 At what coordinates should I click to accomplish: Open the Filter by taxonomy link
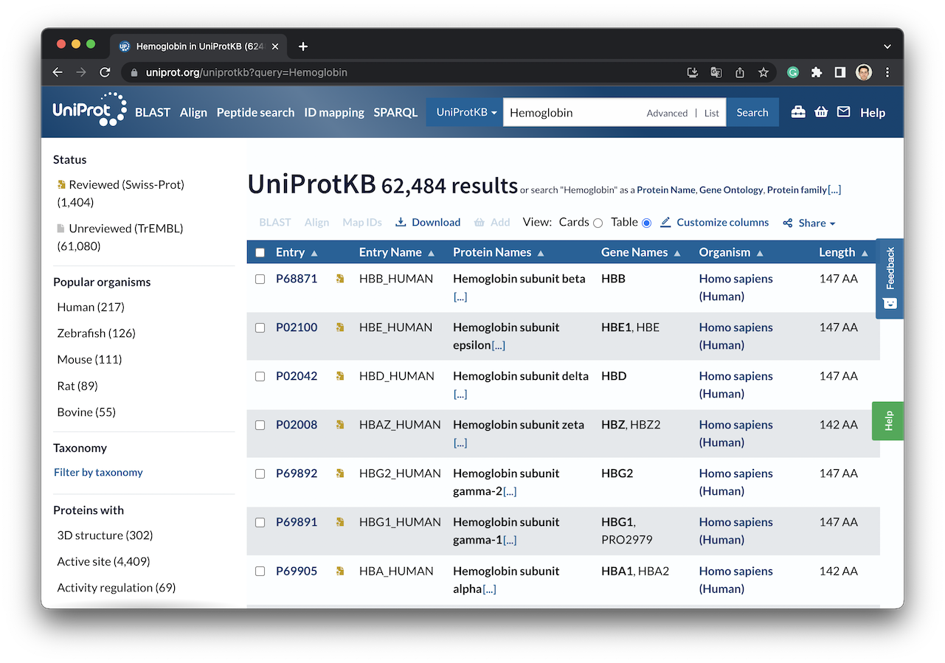click(x=98, y=472)
